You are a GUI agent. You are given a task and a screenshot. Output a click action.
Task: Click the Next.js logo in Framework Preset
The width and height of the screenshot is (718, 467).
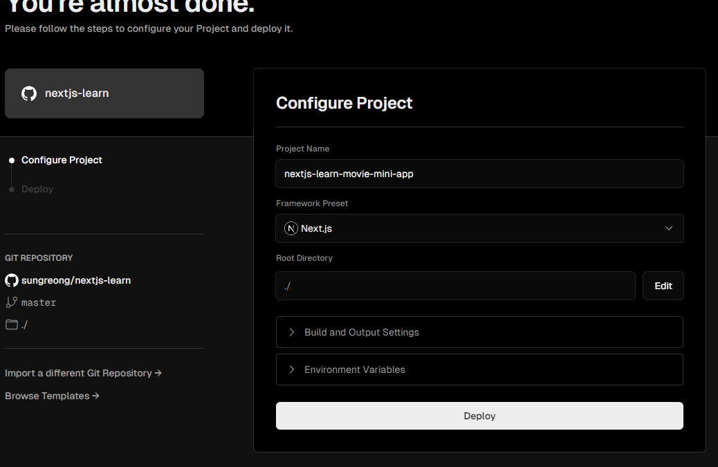coord(291,228)
